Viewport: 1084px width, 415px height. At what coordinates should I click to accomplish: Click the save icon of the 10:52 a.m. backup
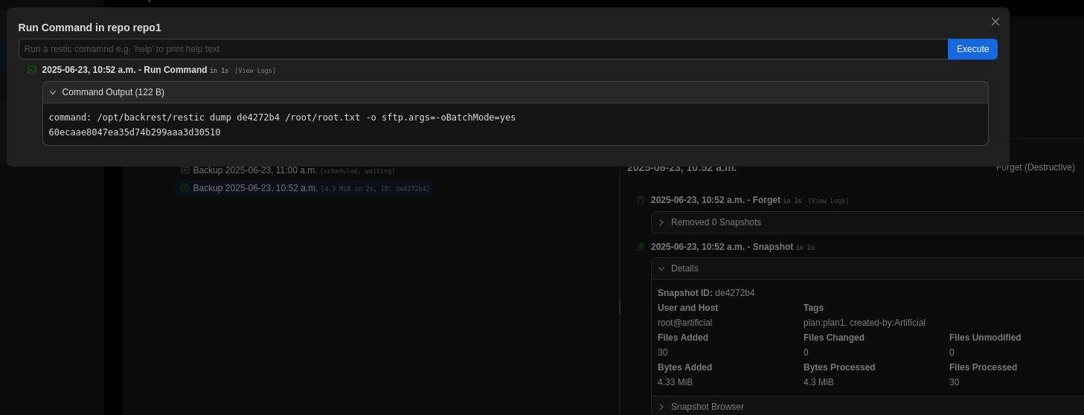click(185, 188)
